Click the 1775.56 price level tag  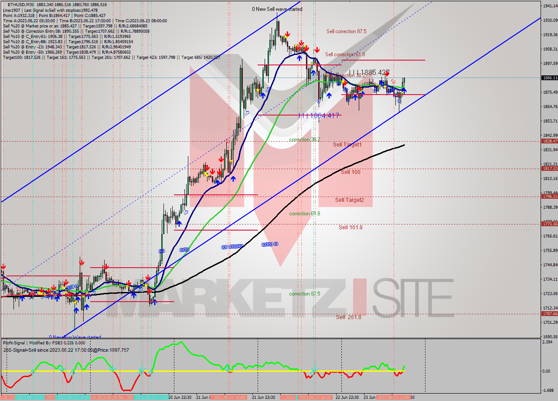click(x=550, y=224)
